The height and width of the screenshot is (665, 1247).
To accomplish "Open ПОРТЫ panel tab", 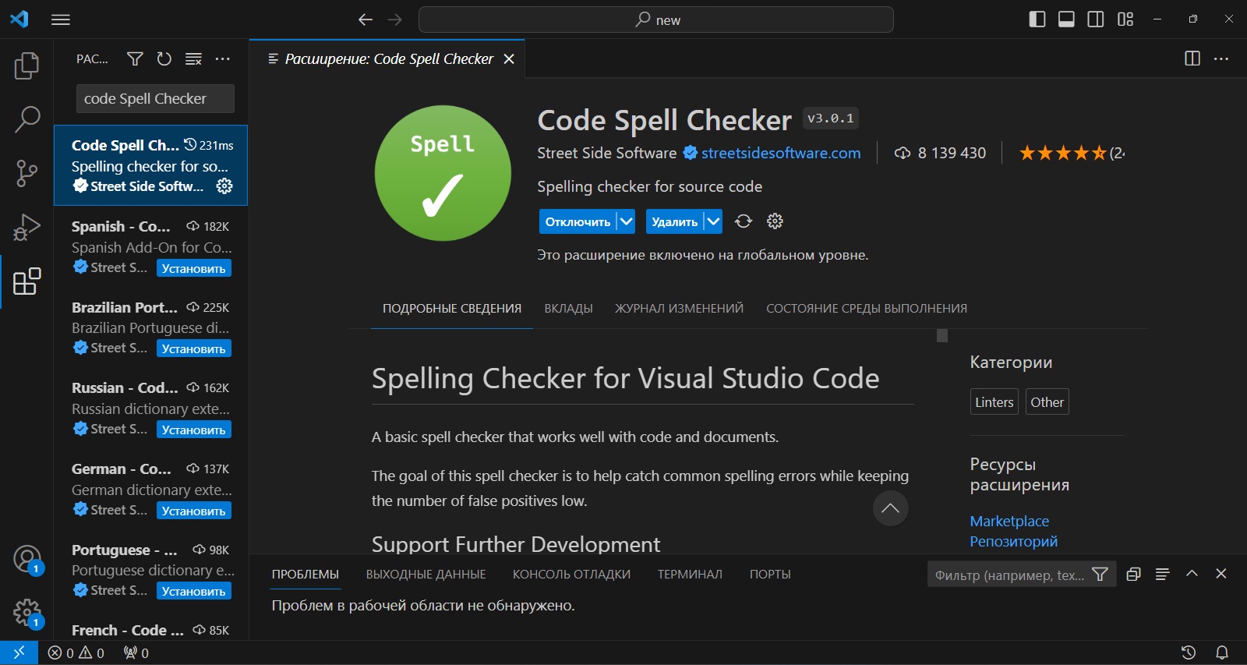I will click(x=770, y=575).
